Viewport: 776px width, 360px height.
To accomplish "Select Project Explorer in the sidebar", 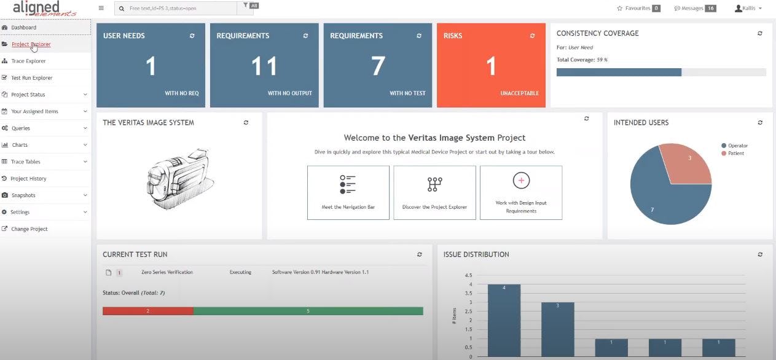I will click(30, 44).
